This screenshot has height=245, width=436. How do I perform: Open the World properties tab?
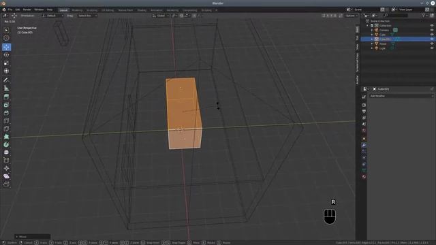pyautogui.click(x=364, y=131)
